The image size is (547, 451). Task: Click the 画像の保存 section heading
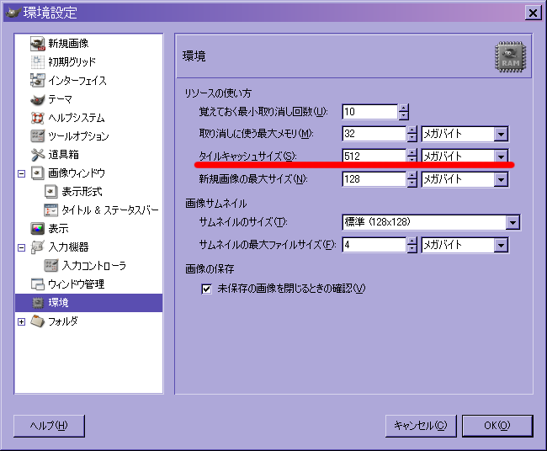(x=210, y=269)
